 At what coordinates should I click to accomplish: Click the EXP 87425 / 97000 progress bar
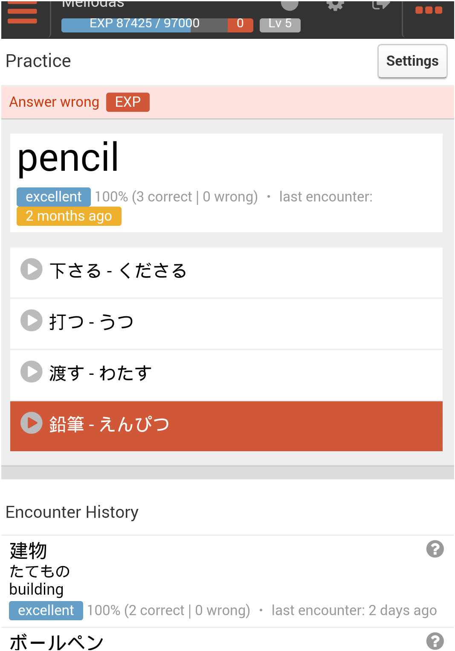(x=144, y=24)
